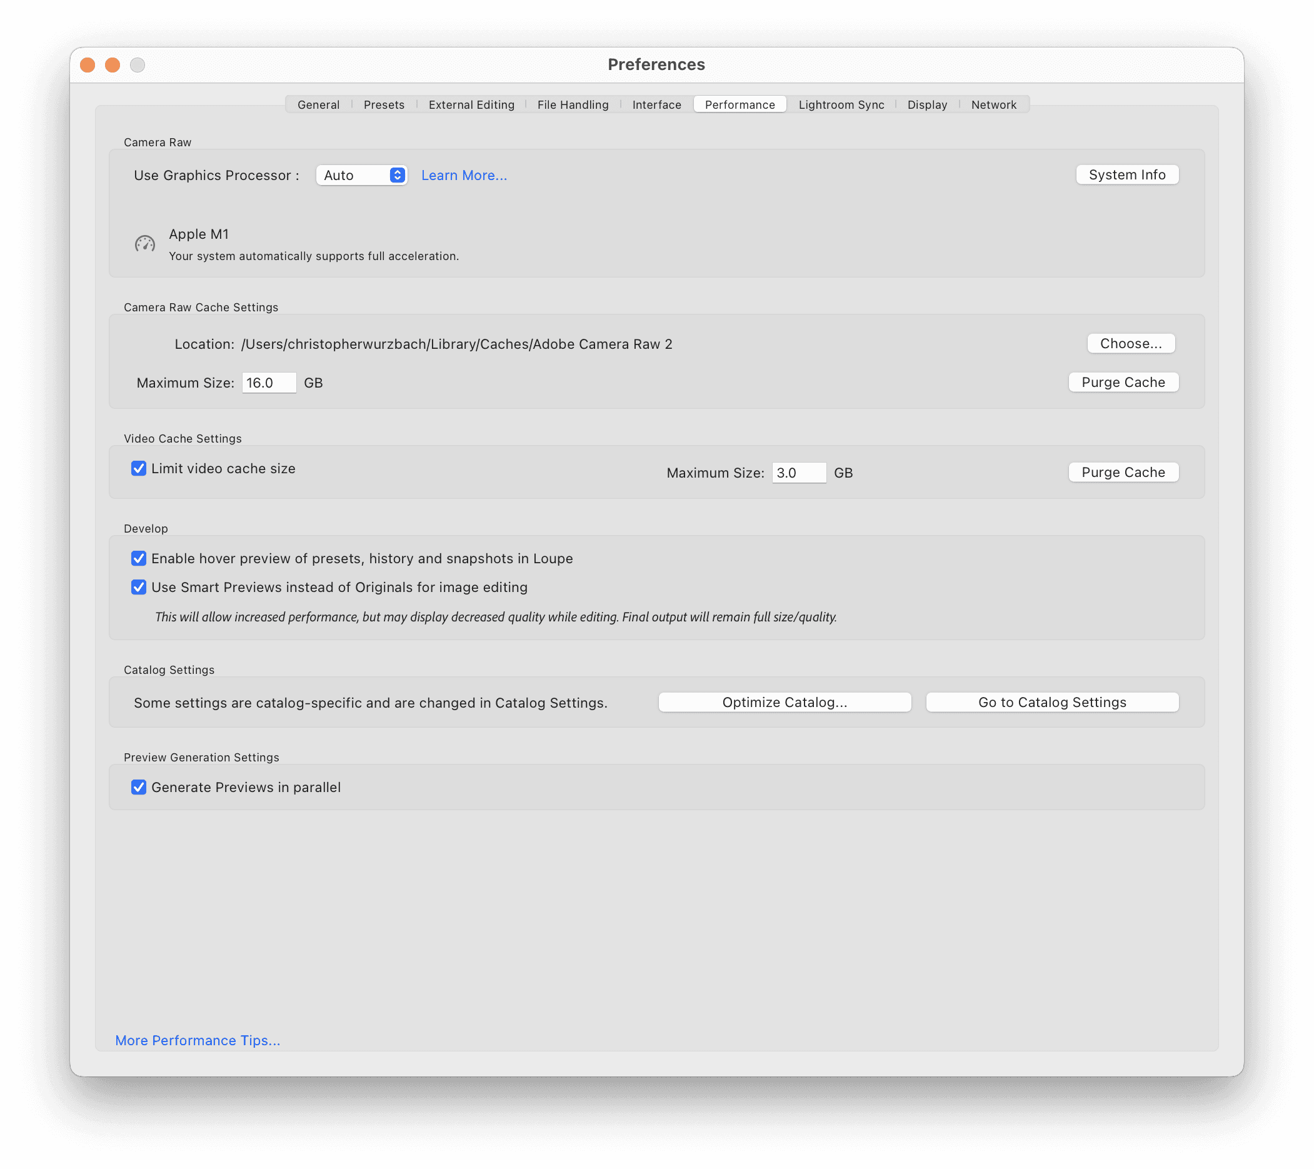The width and height of the screenshot is (1314, 1169).
Task: Switch to the Lightroom Sync tab
Action: 841,105
